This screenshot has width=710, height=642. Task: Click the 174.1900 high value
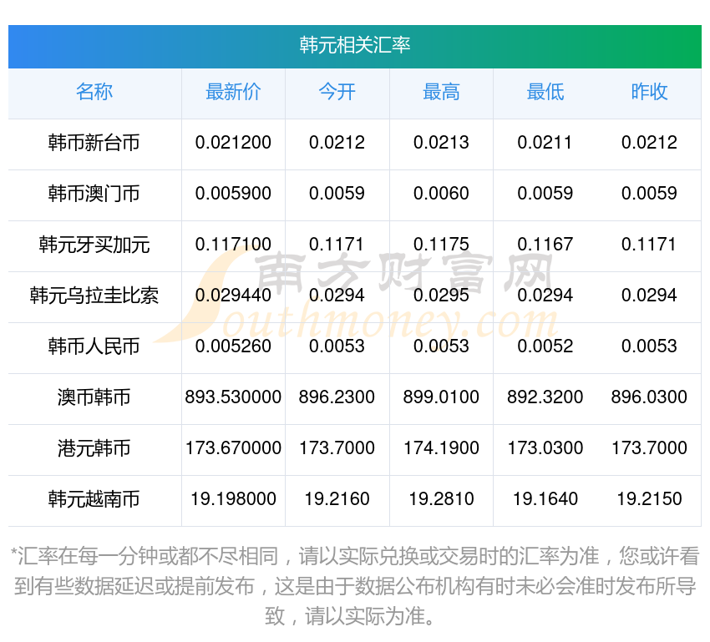441,448
